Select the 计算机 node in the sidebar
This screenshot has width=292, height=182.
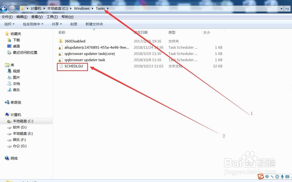tap(16, 115)
